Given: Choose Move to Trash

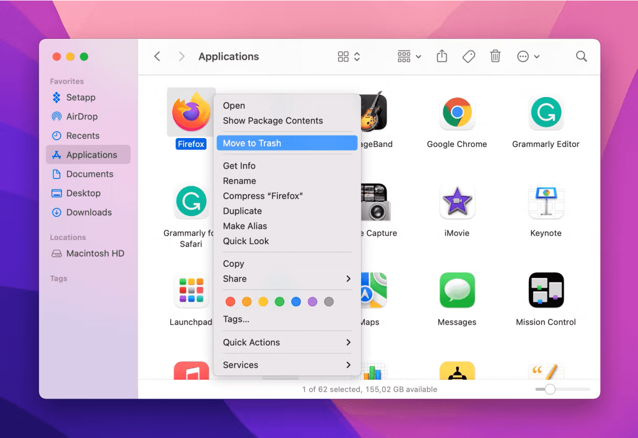Looking at the screenshot, I should click(x=288, y=143).
